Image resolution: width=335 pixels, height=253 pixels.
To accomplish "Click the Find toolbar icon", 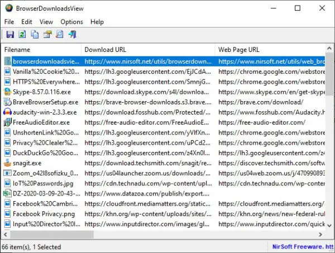I will 60,35.
